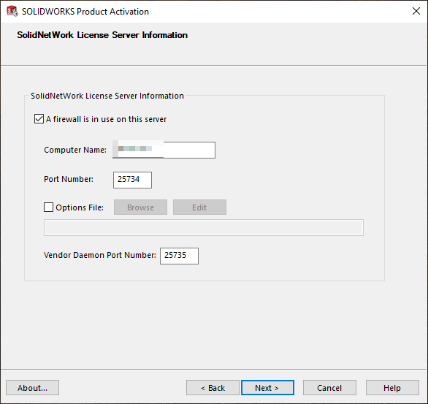Click the Edit button

pos(199,207)
